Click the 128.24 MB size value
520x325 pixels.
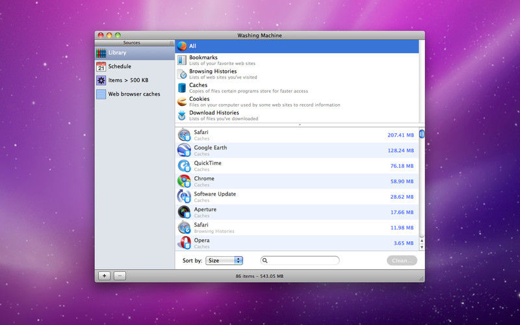(400, 151)
